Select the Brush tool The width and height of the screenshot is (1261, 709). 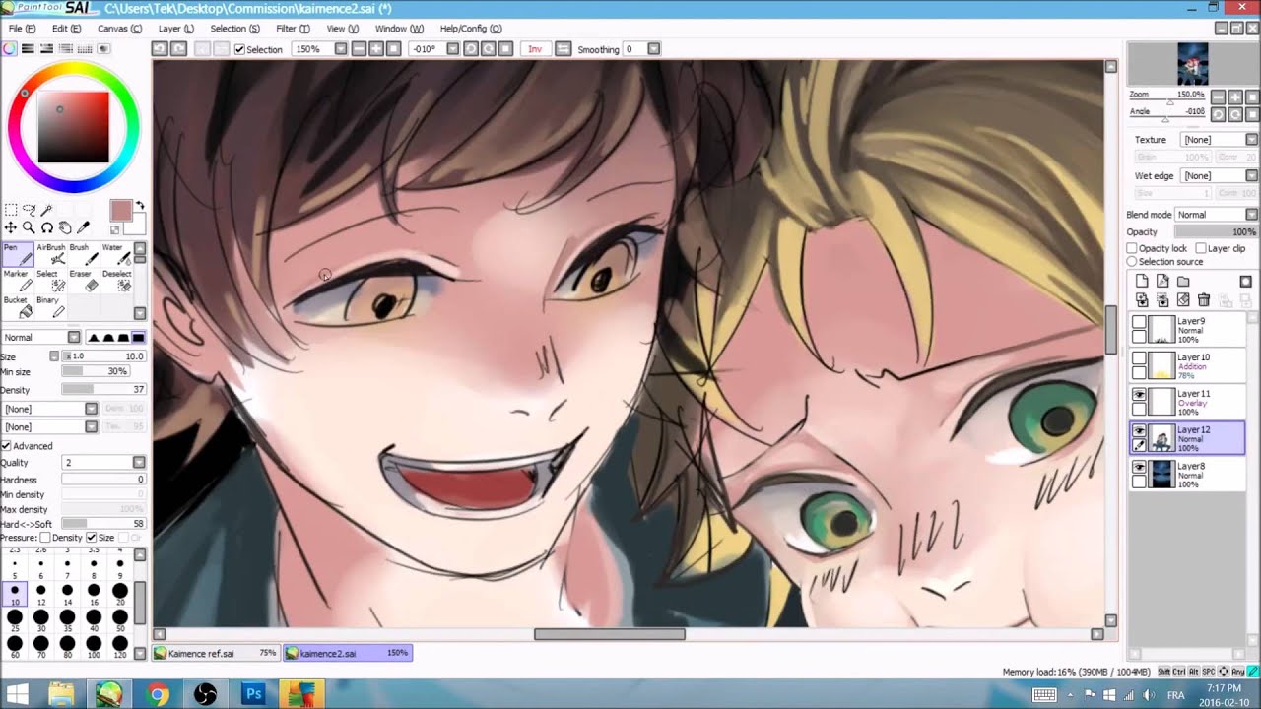coord(84,254)
